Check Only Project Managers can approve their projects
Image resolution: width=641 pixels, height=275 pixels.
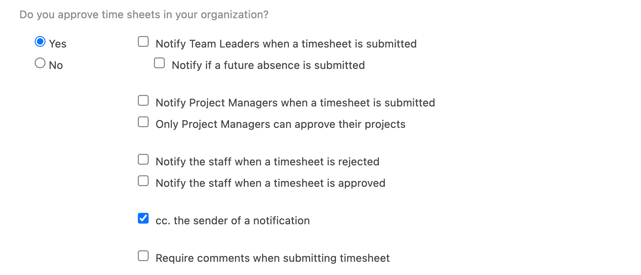143,122
